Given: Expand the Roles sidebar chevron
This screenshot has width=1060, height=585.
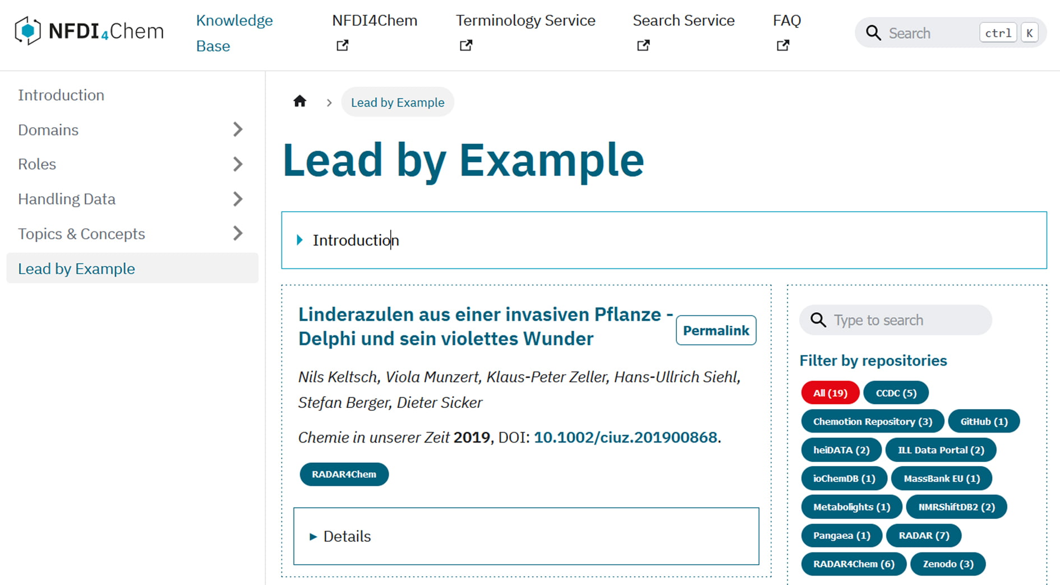Looking at the screenshot, I should pyautogui.click(x=238, y=164).
